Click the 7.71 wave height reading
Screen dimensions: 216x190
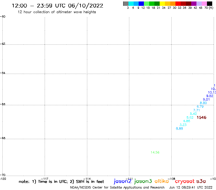click(196, 110)
